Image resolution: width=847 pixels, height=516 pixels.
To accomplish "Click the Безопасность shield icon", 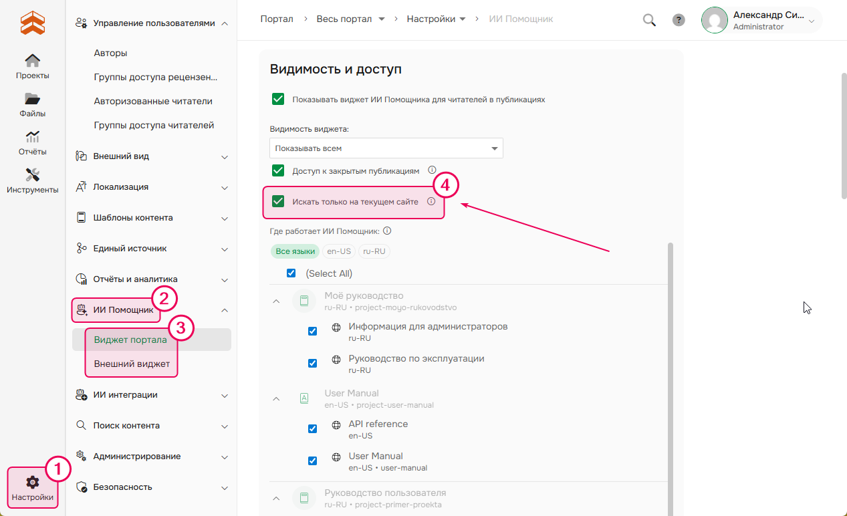I will click(x=82, y=487).
